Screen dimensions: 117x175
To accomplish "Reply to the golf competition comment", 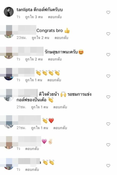I will [x=60, y=107].
